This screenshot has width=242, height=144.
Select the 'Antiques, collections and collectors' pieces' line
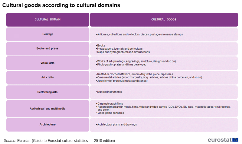click(x=139, y=34)
